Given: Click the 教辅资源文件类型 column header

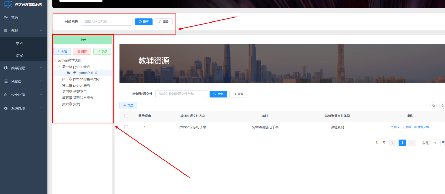Looking at the screenshot, I should pos(337,116).
